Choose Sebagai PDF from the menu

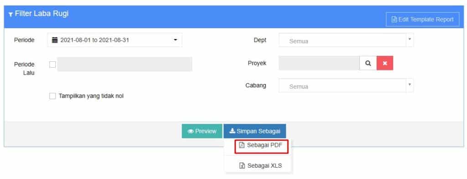261,145
